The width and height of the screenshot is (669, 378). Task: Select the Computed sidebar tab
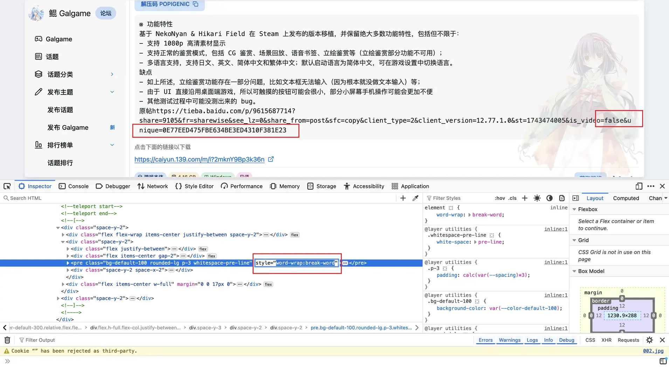pos(626,198)
